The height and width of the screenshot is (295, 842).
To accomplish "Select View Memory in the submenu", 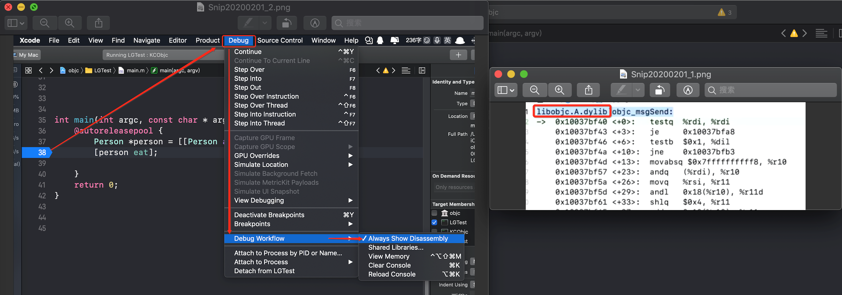I will click(x=411, y=256).
